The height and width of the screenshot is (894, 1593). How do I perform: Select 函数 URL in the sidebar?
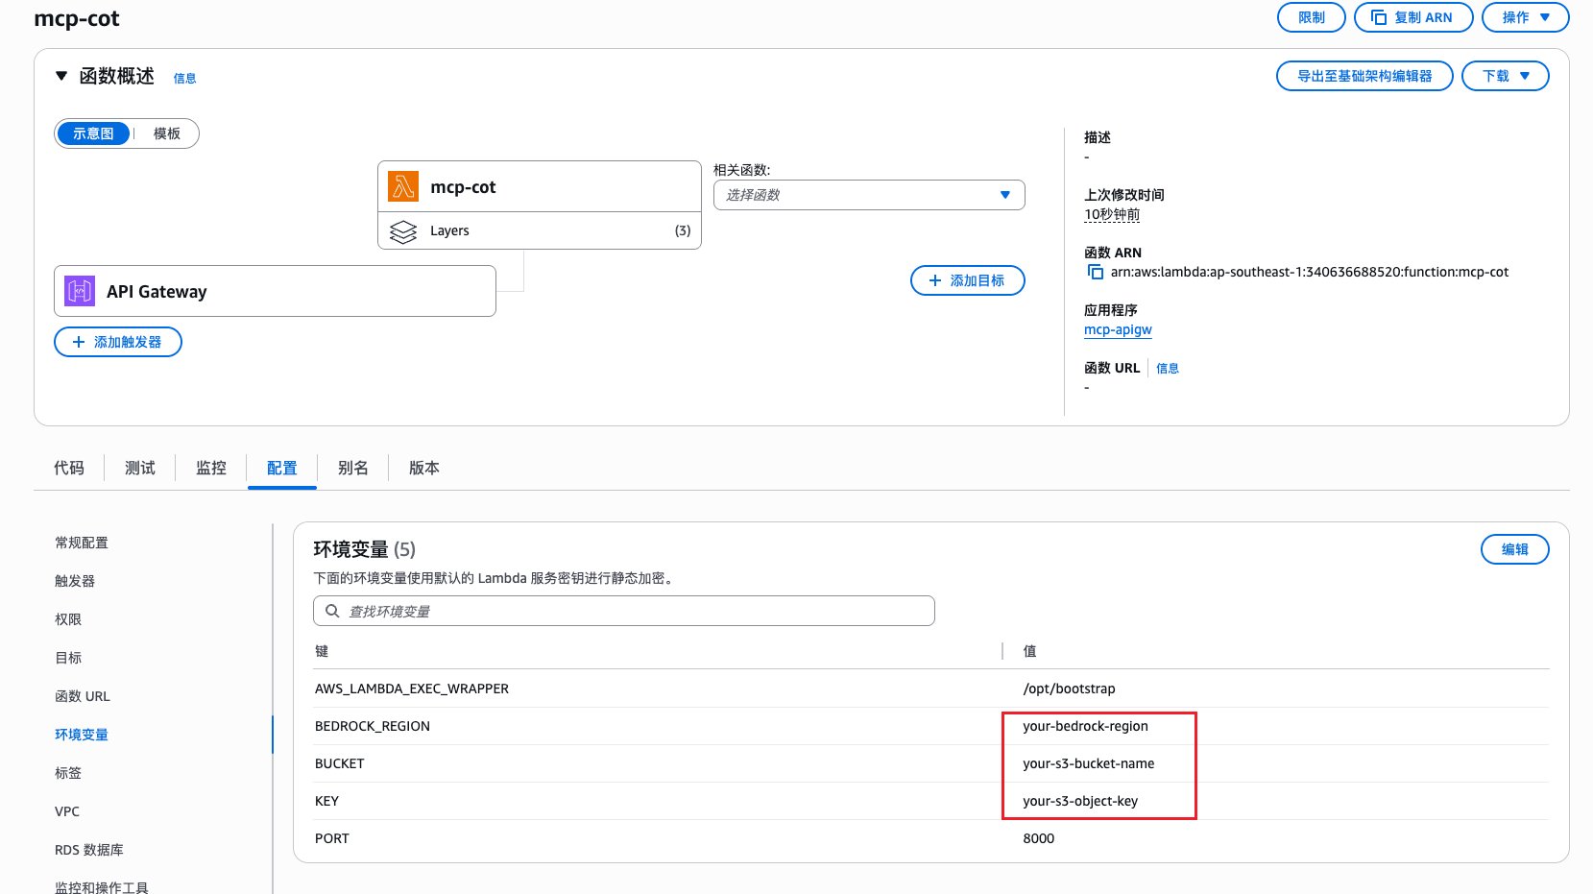point(83,696)
